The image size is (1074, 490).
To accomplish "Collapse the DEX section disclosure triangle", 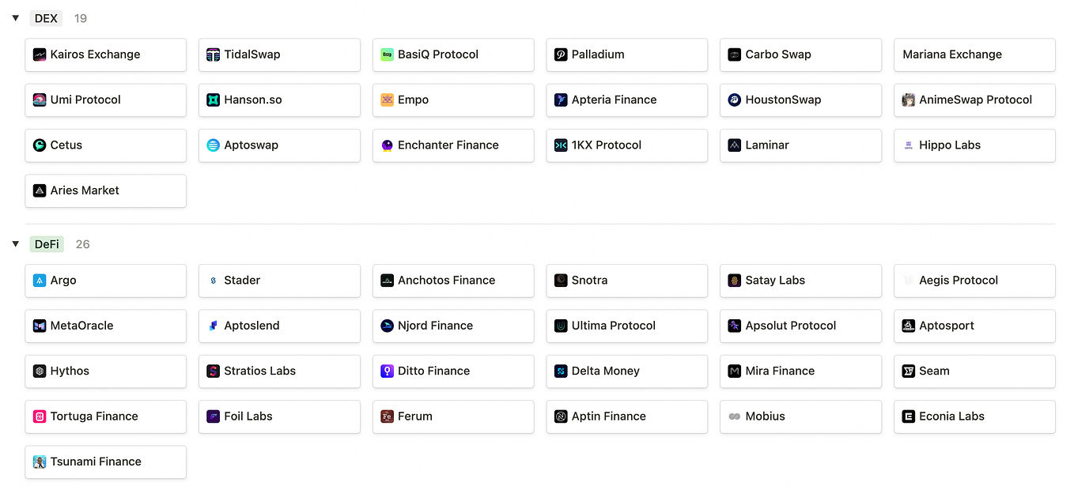I will pyautogui.click(x=15, y=17).
